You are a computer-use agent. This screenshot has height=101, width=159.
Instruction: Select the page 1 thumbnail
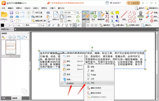click(11, 47)
